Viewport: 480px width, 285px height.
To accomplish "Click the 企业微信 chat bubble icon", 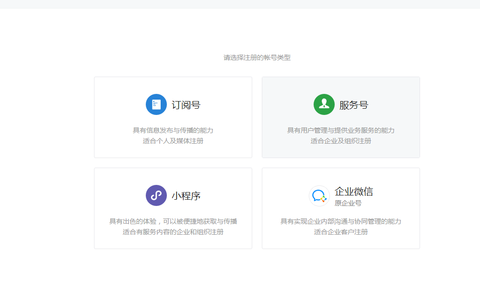I will (x=319, y=196).
